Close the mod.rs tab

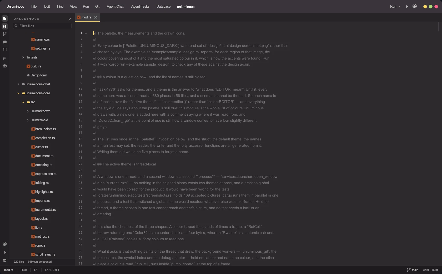(96, 17)
